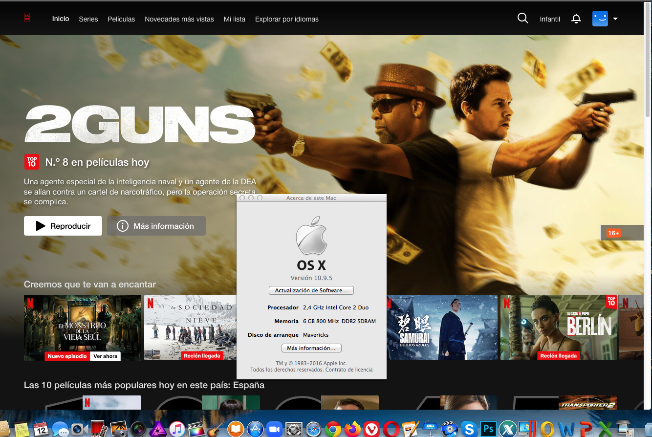Open FaceTime from the Dock
The height and width of the screenshot is (437, 652).
(79, 429)
